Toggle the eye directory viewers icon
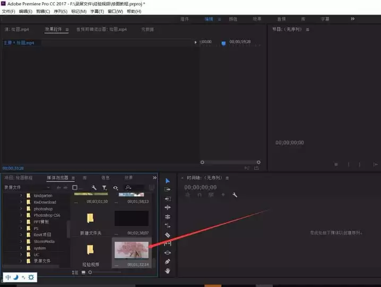Screen dimensions: 381x287 116,188
